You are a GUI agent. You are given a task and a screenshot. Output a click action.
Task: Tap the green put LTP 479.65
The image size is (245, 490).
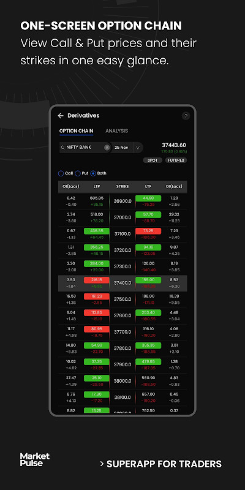148,362
